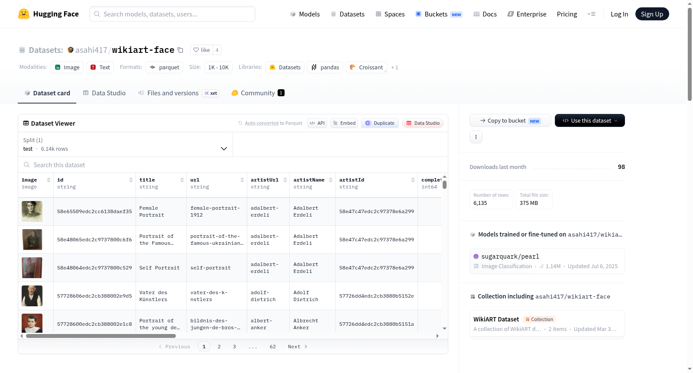Click asahi417 user avatar

point(71,50)
